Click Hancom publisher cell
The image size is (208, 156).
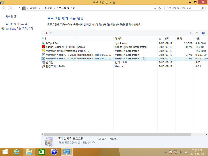120,66
